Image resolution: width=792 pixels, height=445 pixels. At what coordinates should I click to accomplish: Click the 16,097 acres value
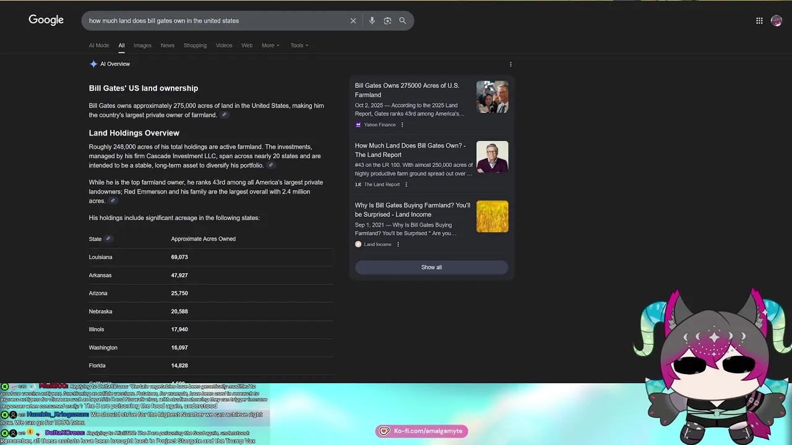tap(179, 347)
